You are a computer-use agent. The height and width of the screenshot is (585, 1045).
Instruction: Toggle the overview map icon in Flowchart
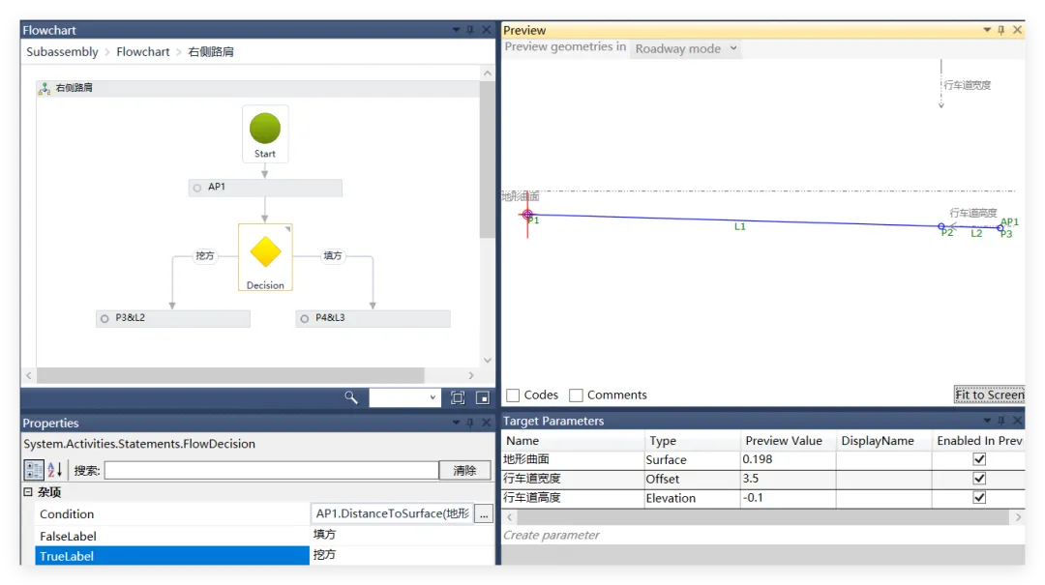(483, 397)
